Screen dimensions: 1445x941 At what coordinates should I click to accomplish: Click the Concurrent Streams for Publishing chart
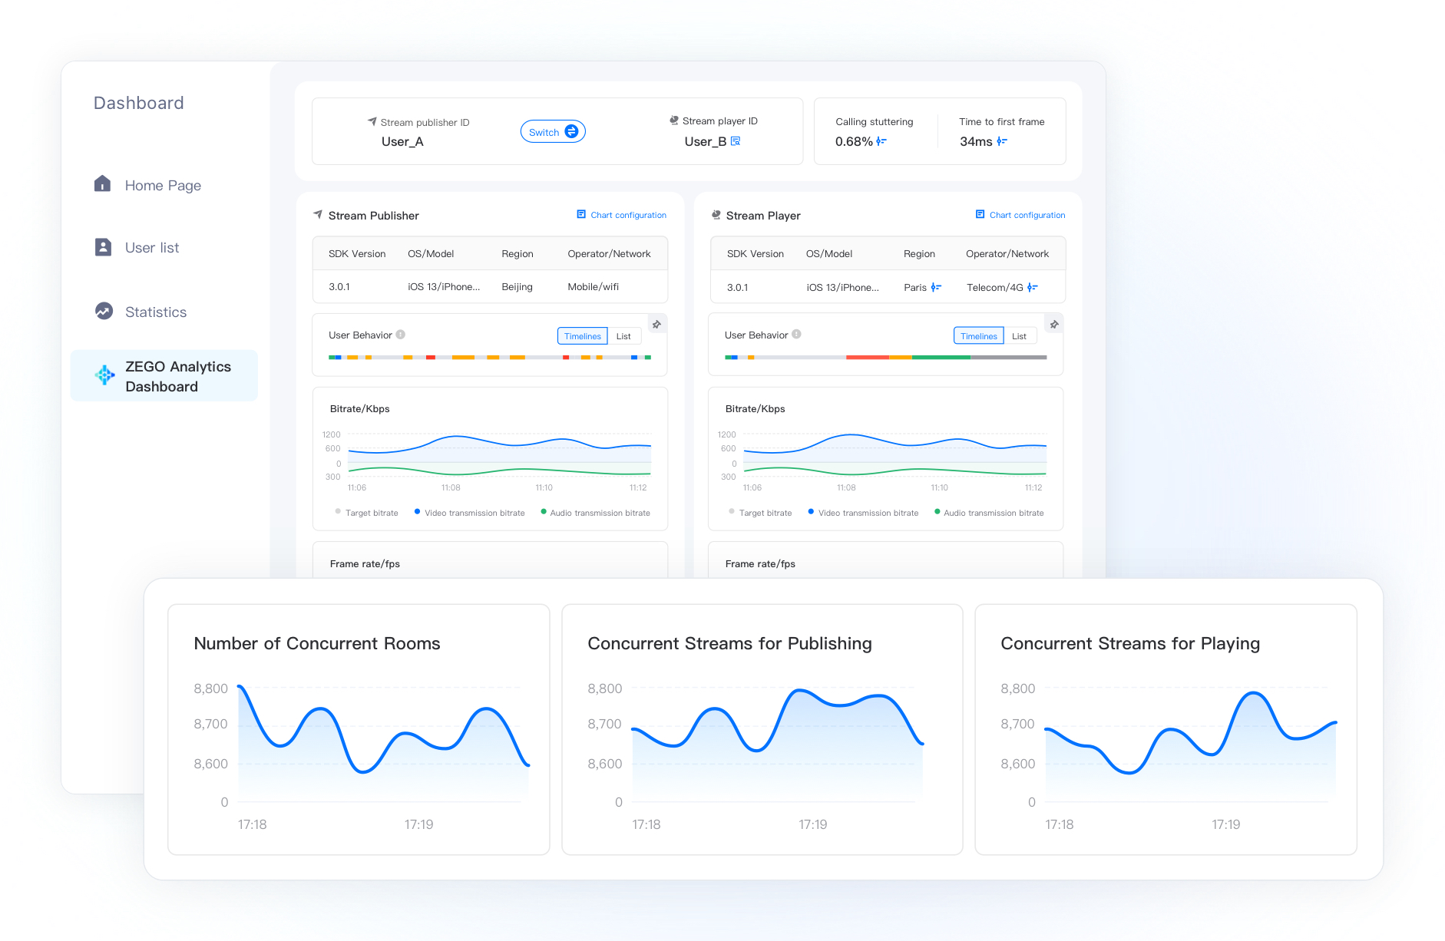coord(777,743)
